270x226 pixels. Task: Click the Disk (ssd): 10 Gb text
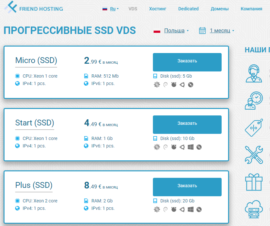(177, 138)
